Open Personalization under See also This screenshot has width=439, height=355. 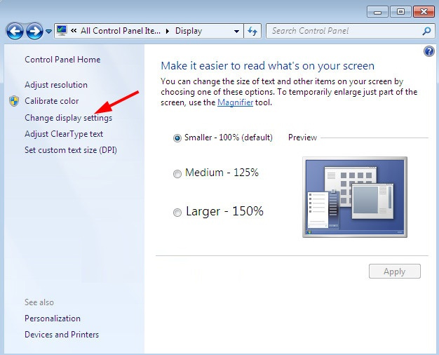(53, 319)
